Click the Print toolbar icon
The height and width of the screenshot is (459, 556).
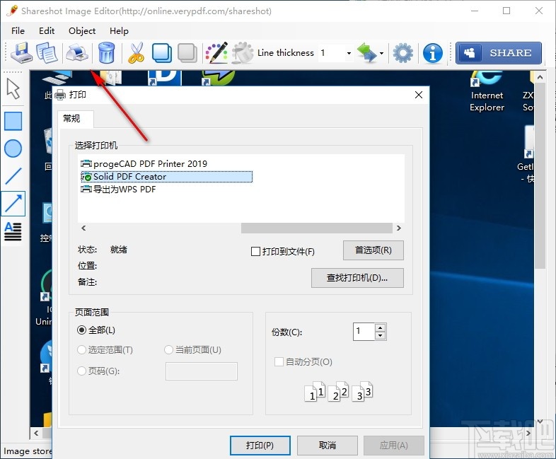point(76,53)
